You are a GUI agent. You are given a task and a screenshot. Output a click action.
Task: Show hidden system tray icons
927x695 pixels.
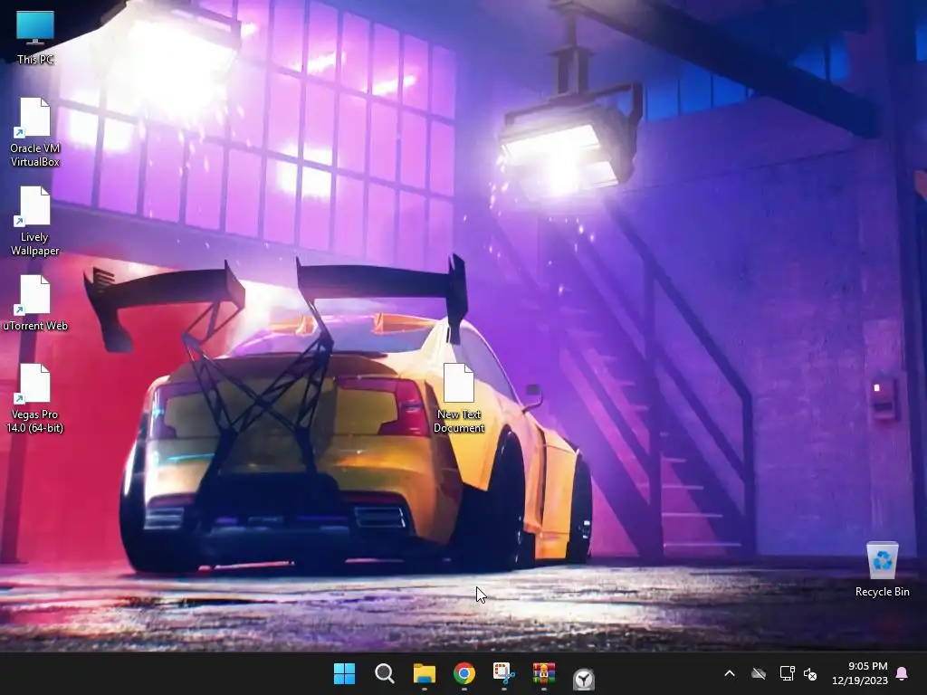730,673
